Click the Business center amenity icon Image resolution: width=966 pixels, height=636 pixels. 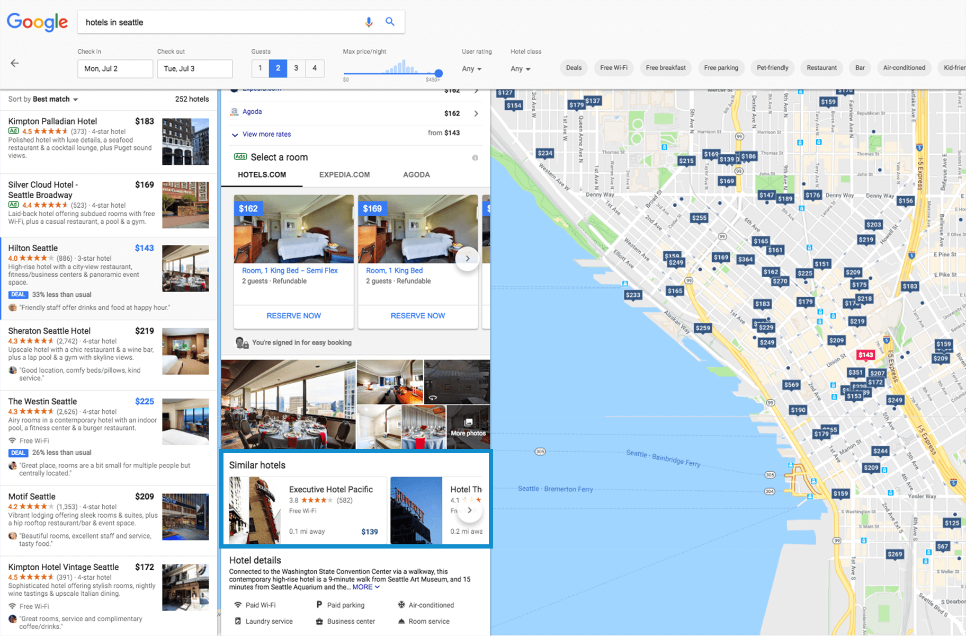point(319,621)
